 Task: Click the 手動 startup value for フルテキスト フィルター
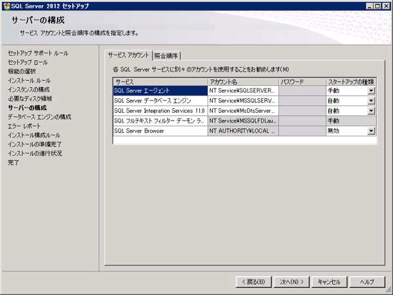[351, 121]
